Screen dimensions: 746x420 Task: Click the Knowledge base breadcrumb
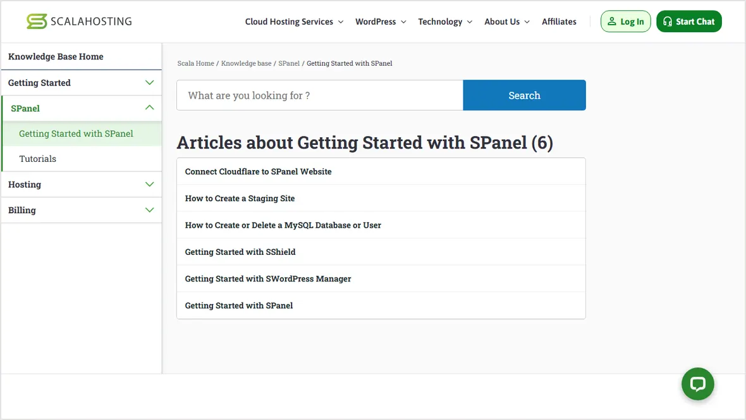[246, 63]
